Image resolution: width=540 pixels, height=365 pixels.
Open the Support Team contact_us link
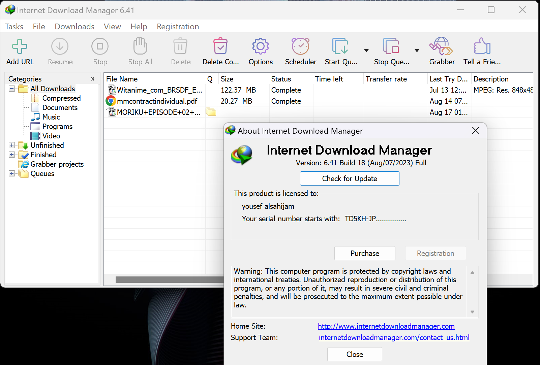394,338
